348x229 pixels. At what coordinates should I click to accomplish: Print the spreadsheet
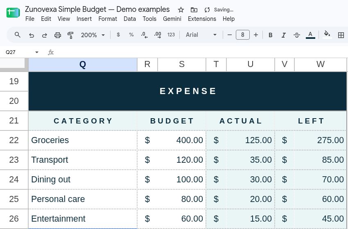(x=58, y=35)
